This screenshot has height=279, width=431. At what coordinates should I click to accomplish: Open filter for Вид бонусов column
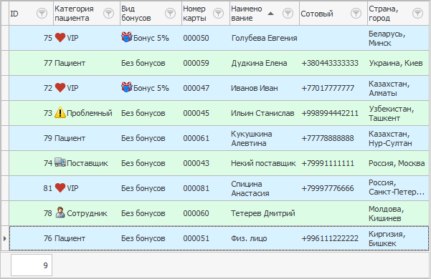point(170,13)
